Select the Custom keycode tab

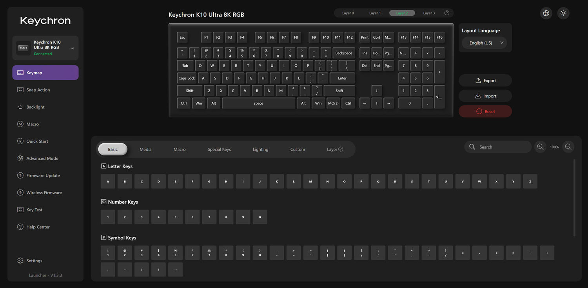coord(298,149)
